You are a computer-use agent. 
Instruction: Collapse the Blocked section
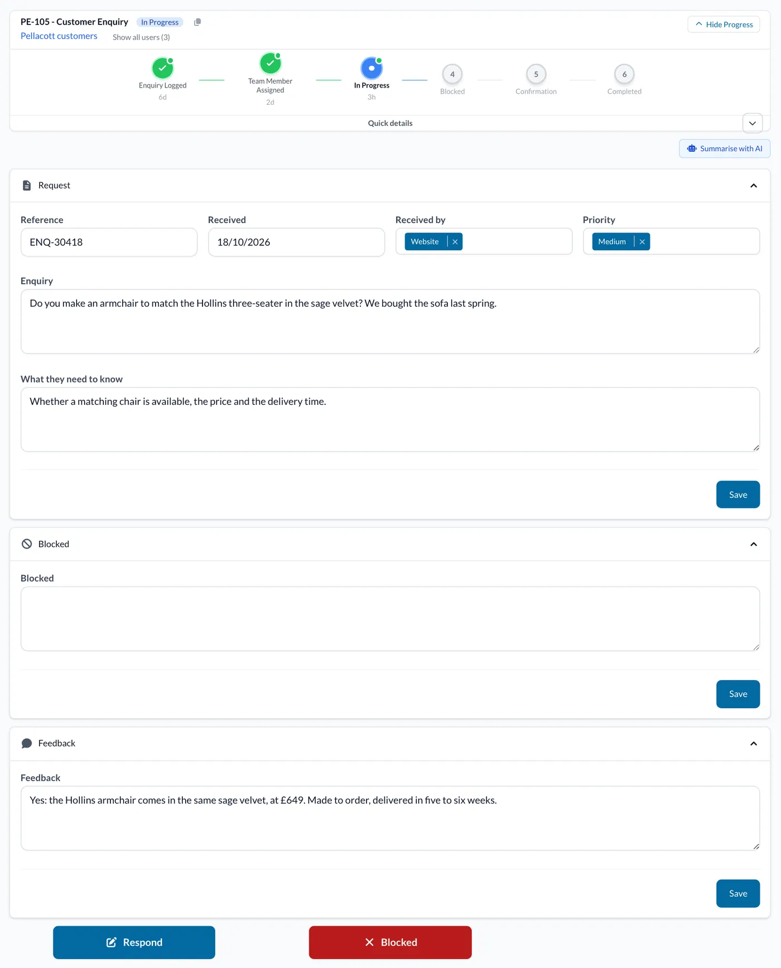[x=754, y=544]
